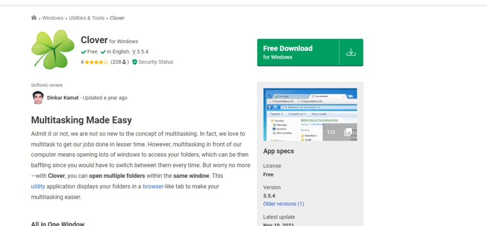Go to the home page icon in breadcrumb

coord(34,18)
